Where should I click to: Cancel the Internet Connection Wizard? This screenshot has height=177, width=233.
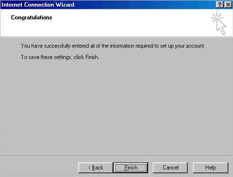pos(170,168)
